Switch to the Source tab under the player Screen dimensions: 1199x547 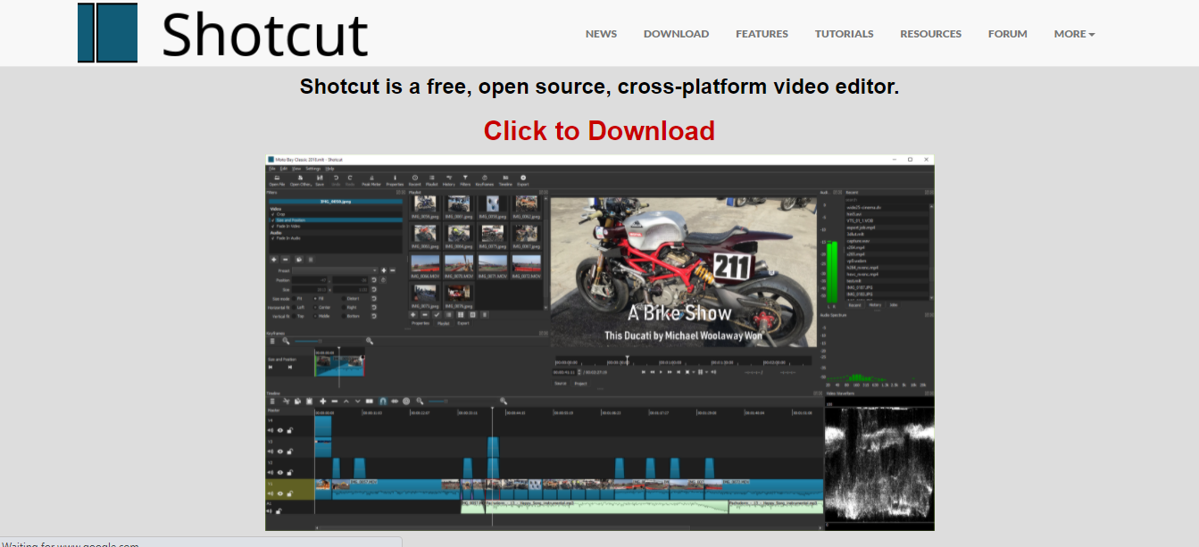pos(561,384)
